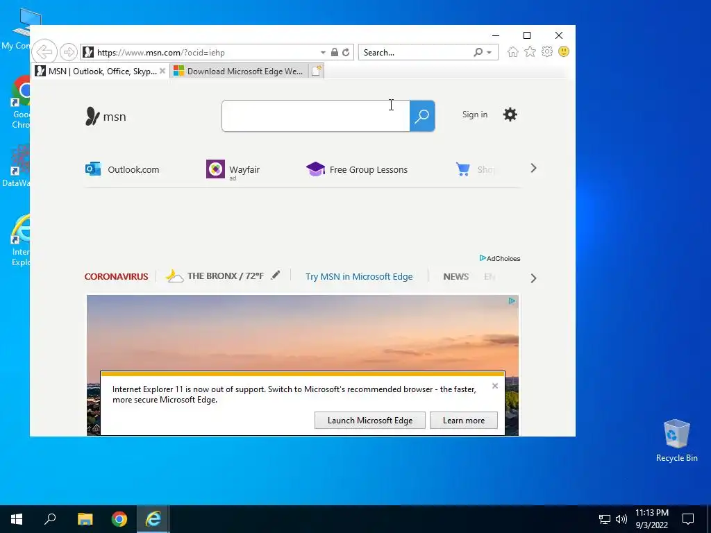
Task: Open the Outlook.com shortcut
Action: pyautogui.click(x=122, y=169)
